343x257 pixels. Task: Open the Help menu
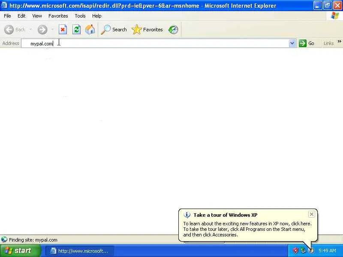pyautogui.click(x=97, y=16)
